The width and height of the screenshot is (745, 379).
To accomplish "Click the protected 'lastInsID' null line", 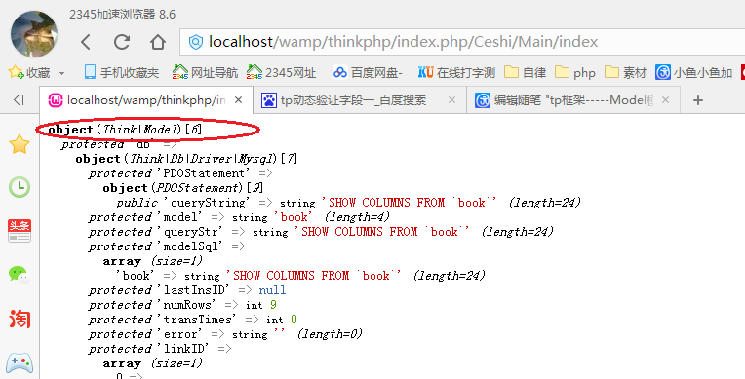I will click(x=187, y=290).
